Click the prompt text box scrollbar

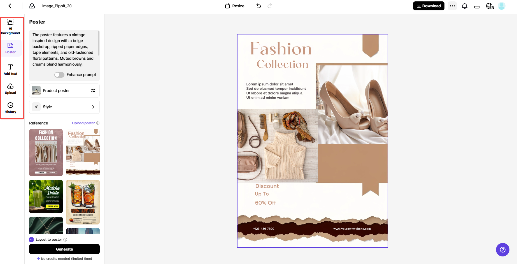pyautogui.click(x=99, y=43)
